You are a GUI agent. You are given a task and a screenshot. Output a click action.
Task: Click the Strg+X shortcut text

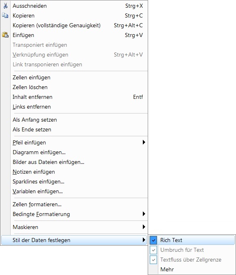click(x=134, y=6)
